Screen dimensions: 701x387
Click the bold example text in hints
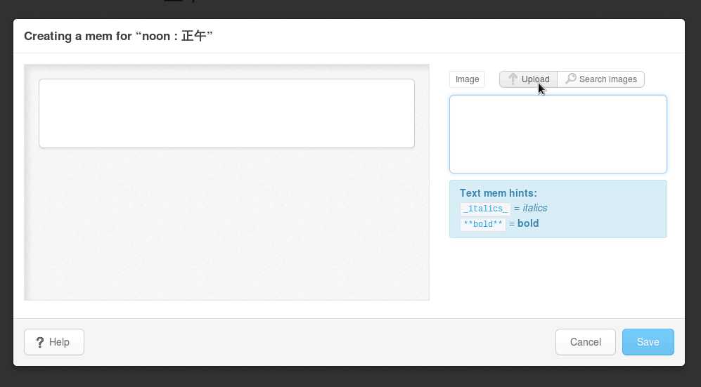tap(528, 224)
